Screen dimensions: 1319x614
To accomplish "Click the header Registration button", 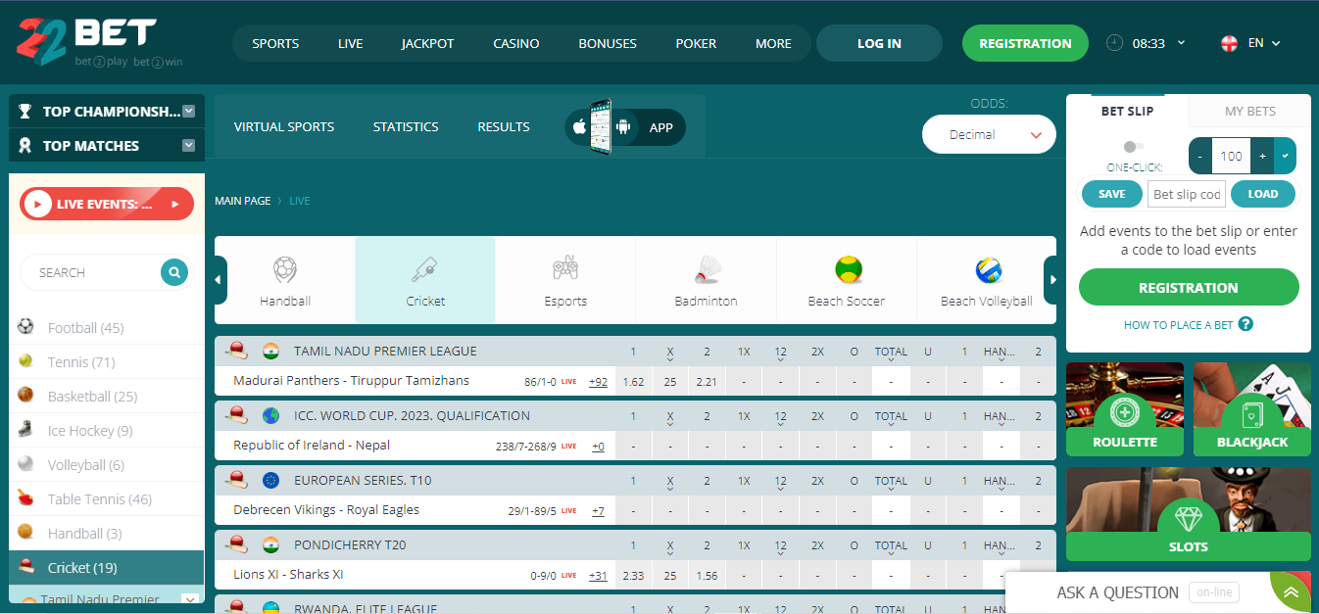I will pos(1025,43).
